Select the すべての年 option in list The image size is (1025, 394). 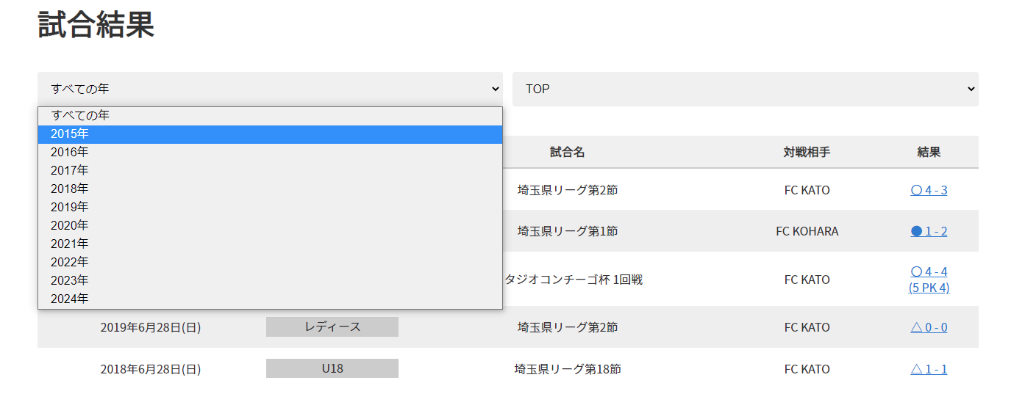pyautogui.click(x=270, y=116)
